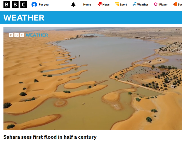Open 'Sahara sees first flood' headline
The width and height of the screenshot is (182, 141).
pos(50,137)
